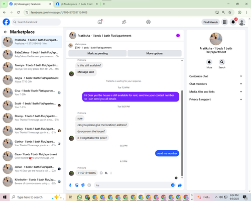Click the Find friends button
Image resolution: width=251 pixels, height=201 pixels.
[210, 22]
